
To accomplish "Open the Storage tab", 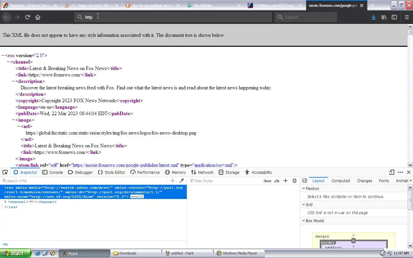I will pyautogui.click(x=229, y=172).
